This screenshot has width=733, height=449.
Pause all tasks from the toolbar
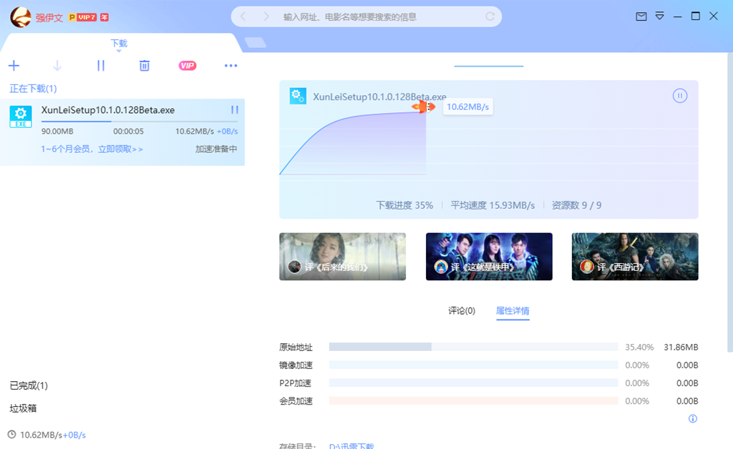[x=101, y=66]
